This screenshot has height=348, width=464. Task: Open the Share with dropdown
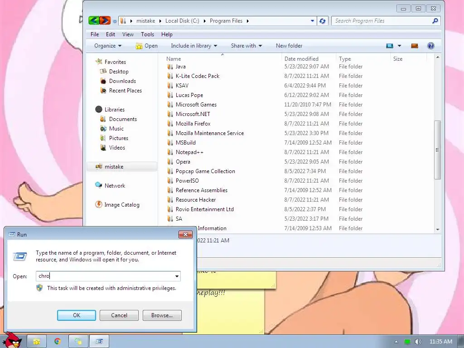(246, 46)
